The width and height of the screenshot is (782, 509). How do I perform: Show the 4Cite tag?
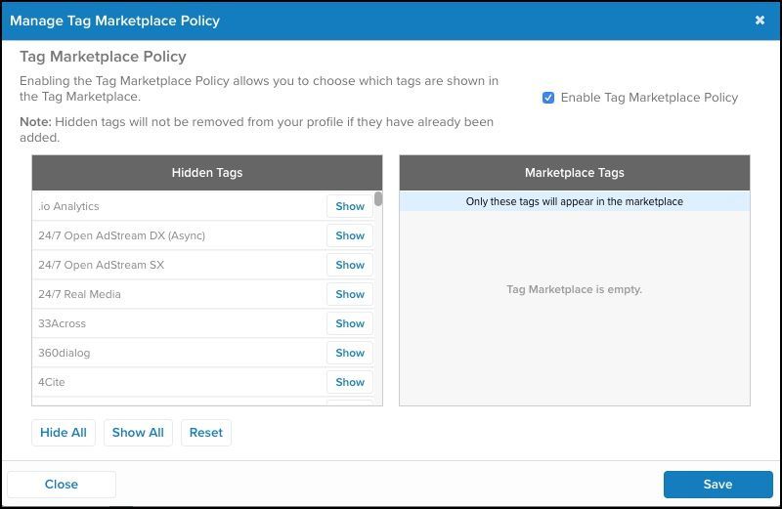click(x=350, y=382)
